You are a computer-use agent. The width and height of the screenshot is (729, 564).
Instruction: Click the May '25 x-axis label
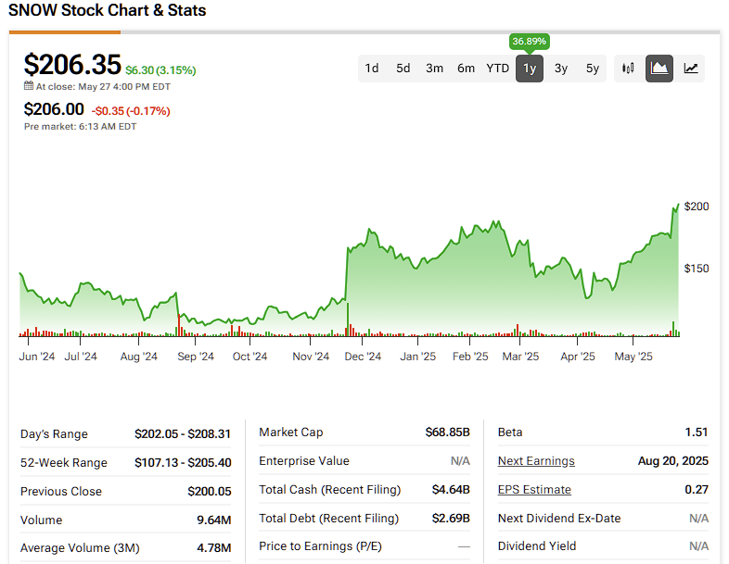[x=633, y=357]
